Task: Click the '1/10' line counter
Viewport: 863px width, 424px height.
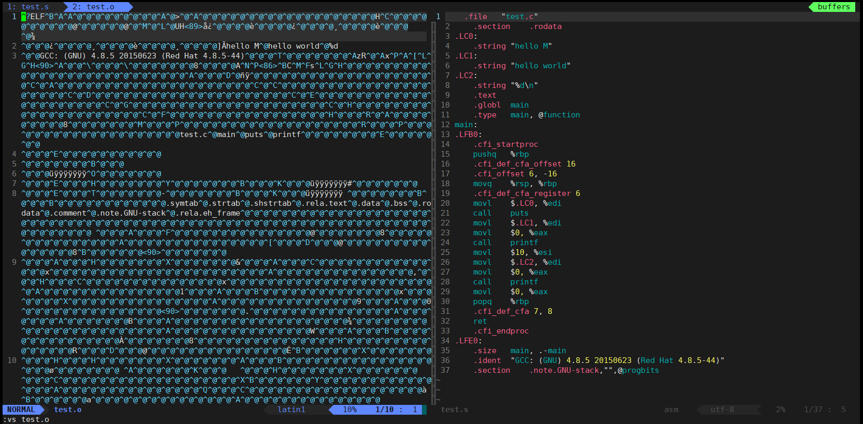Action: click(384, 410)
